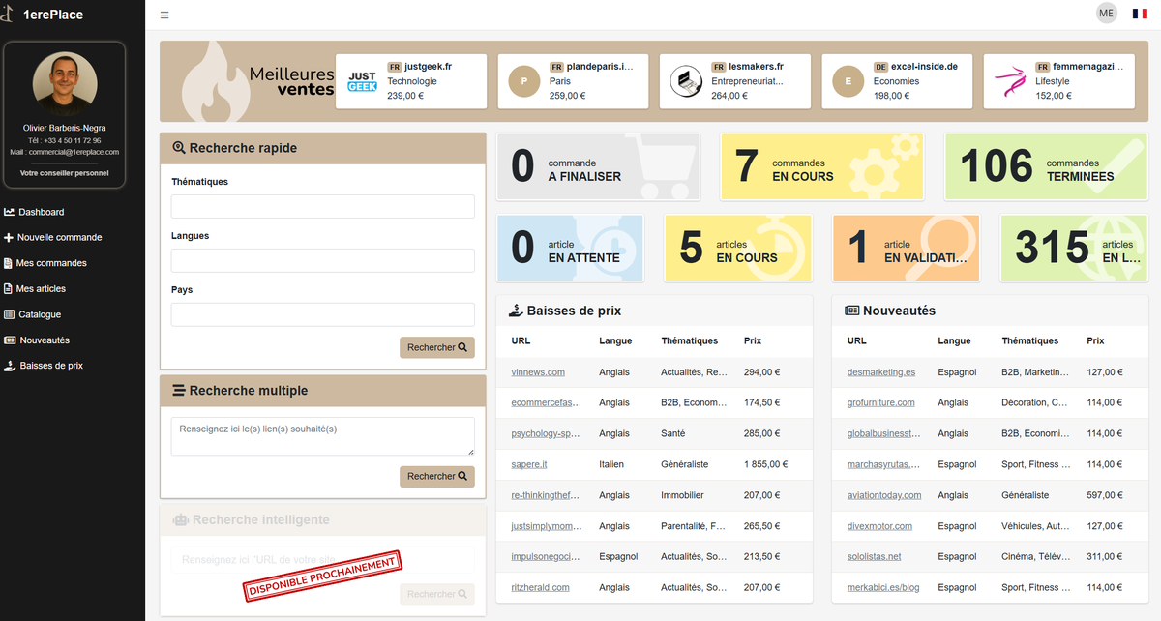Image resolution: width=1161 pixels, height=621 pixels.
Task: Click the commercial@1ereplace.com email text
Action: pyautogui.click(x=74, y=152)
